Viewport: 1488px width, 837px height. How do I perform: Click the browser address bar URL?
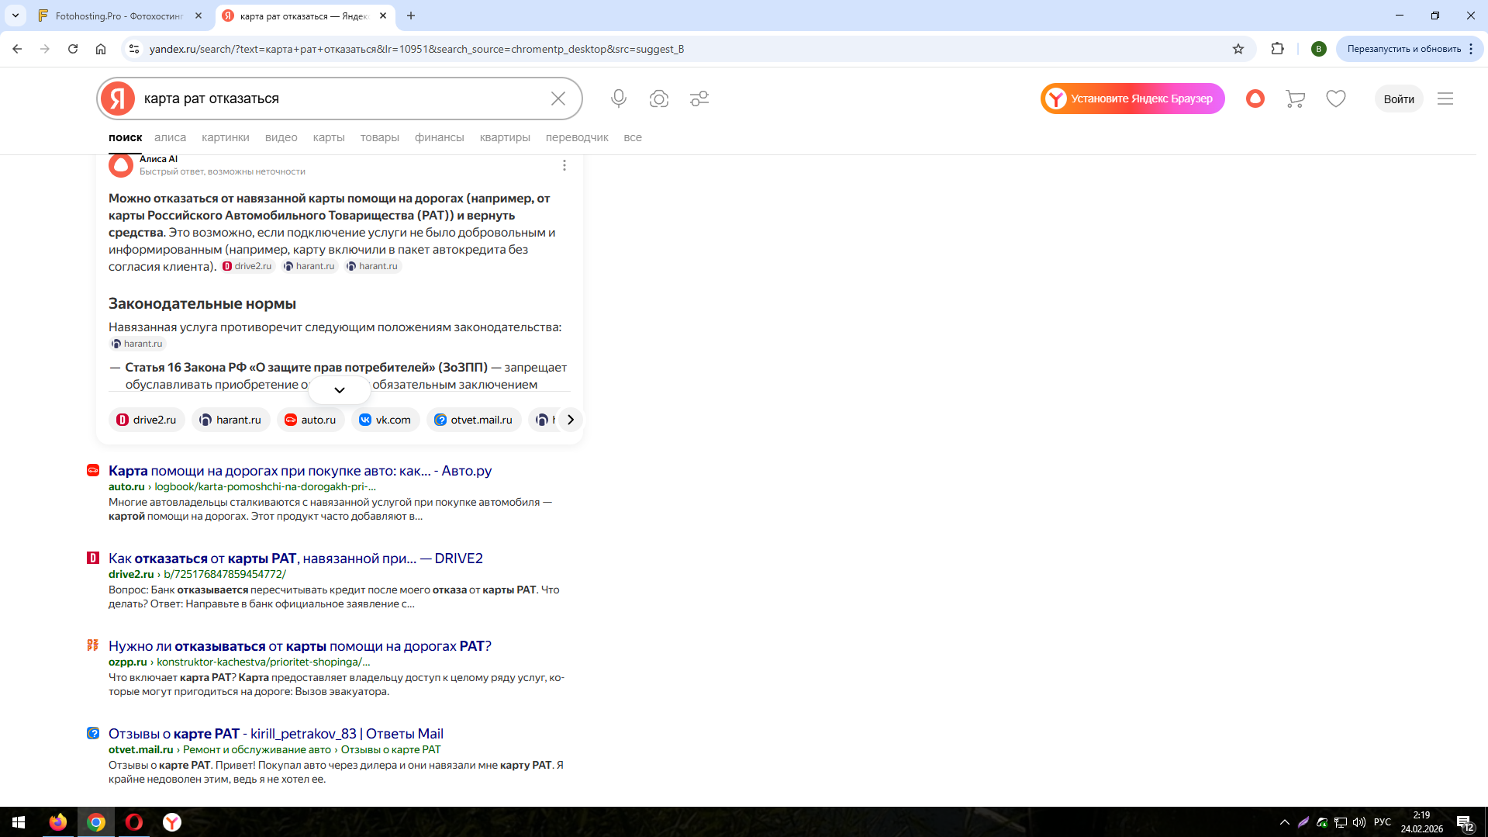[416, 49]
